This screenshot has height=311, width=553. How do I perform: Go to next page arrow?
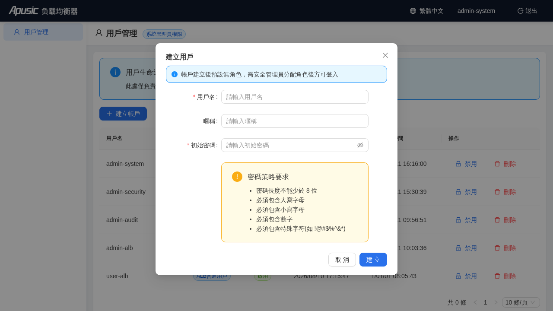[496, 302]
